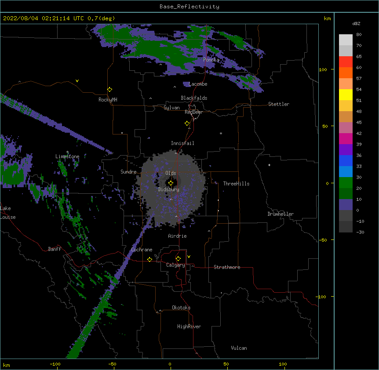Click the -30 value on the dBZ scale
Image resolution: width=379 pixels, height=370 pixels.
360,232
